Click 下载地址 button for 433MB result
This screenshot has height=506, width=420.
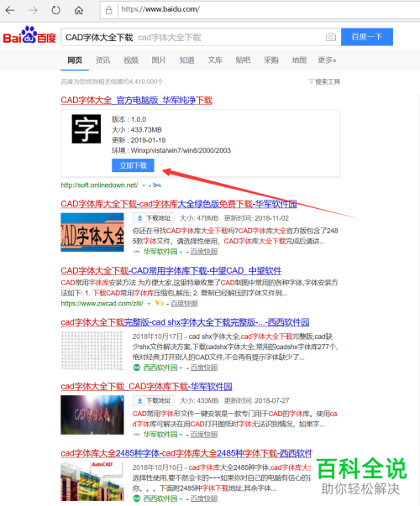point(154,400)
